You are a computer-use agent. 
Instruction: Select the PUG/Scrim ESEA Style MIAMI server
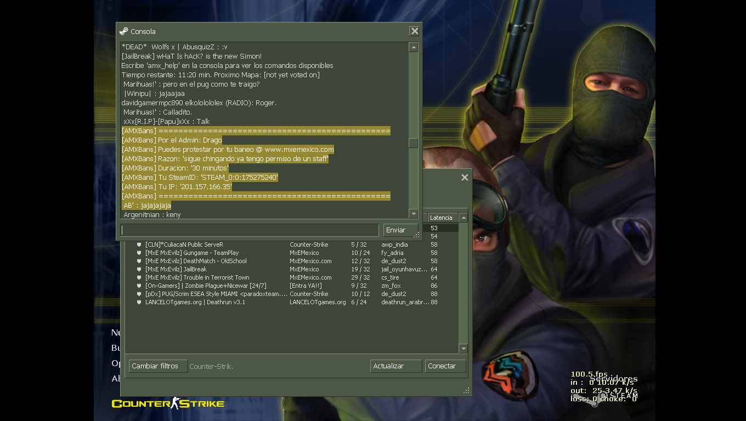(292, 294)
